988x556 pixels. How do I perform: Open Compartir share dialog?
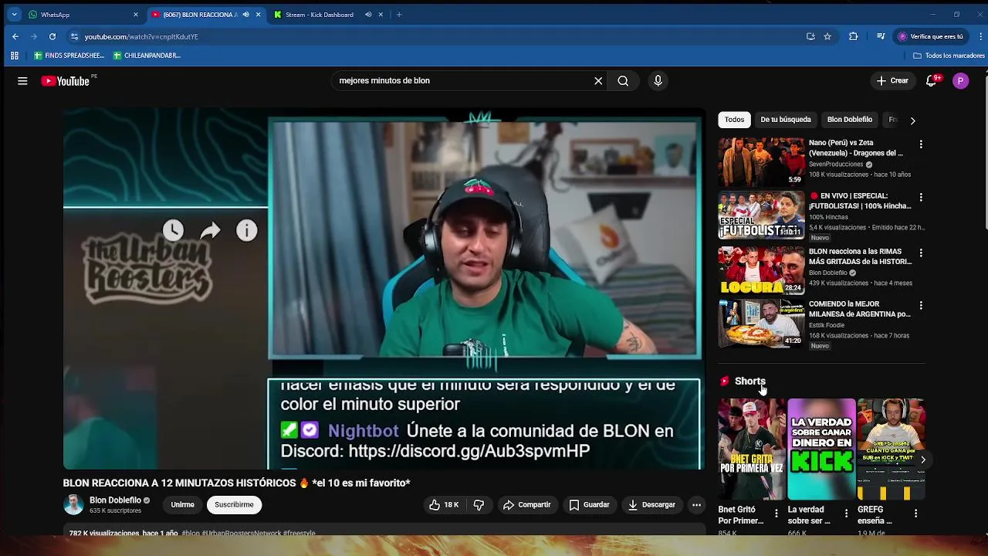526,505
